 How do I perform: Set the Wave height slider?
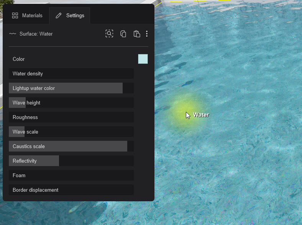coord(71,103)
